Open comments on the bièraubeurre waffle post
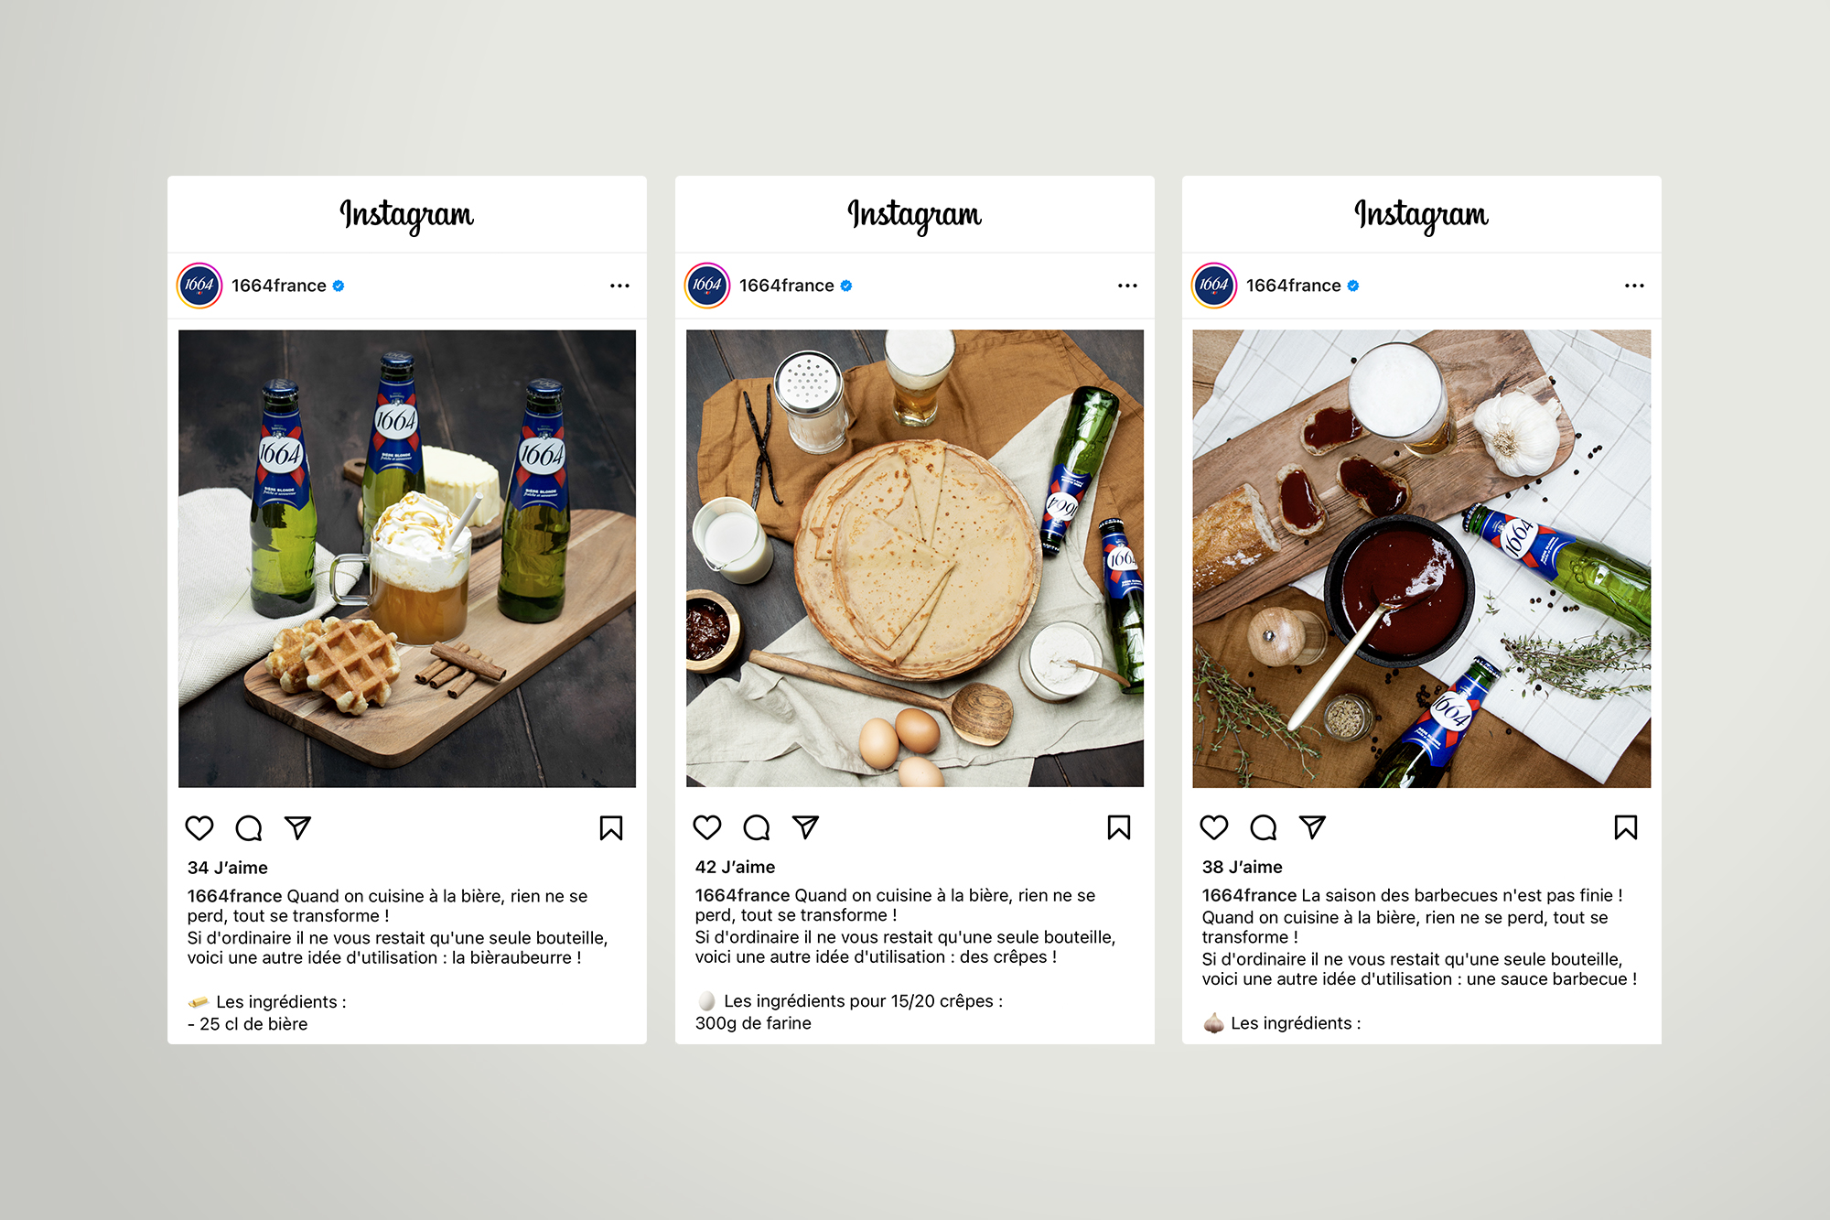The height and width of the screenshot is (1220, 1830). (x=249, y=828)
